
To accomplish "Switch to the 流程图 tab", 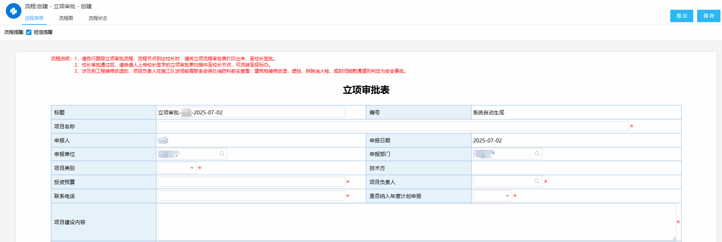I will pyautogui.click(x=66, y=18).
